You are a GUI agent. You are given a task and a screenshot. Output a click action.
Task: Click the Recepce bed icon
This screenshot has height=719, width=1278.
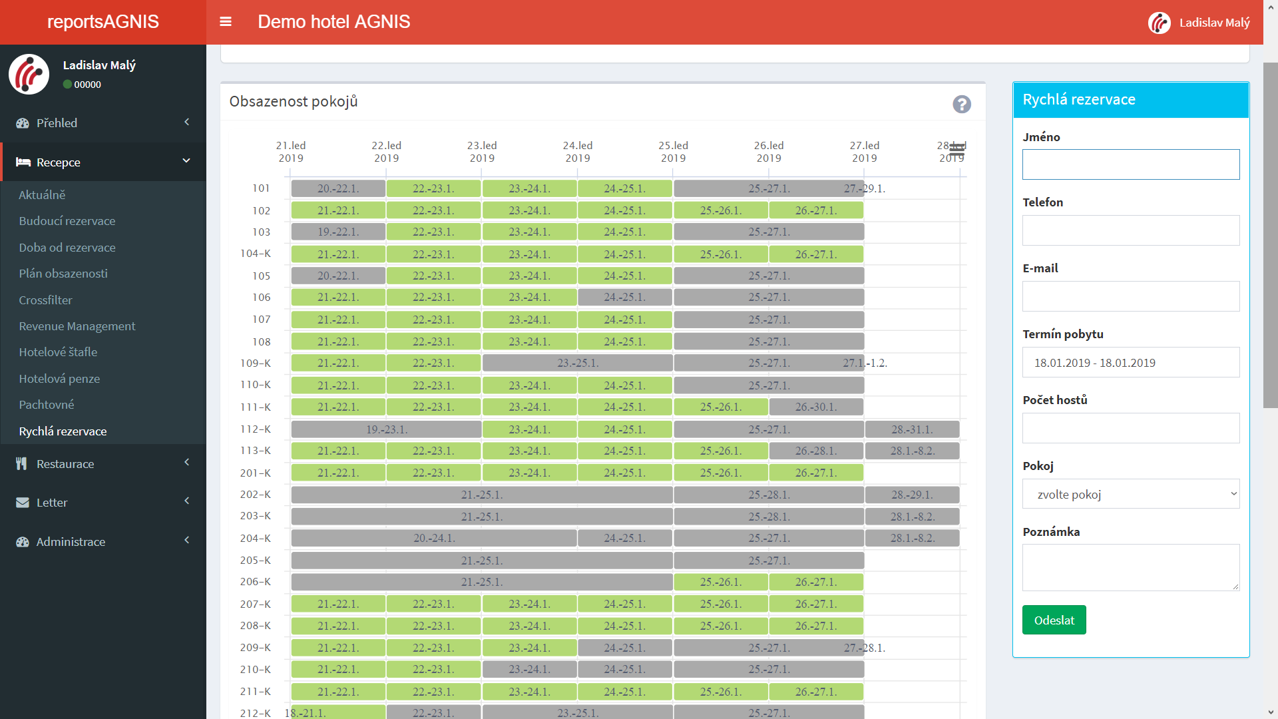[23, 162]
